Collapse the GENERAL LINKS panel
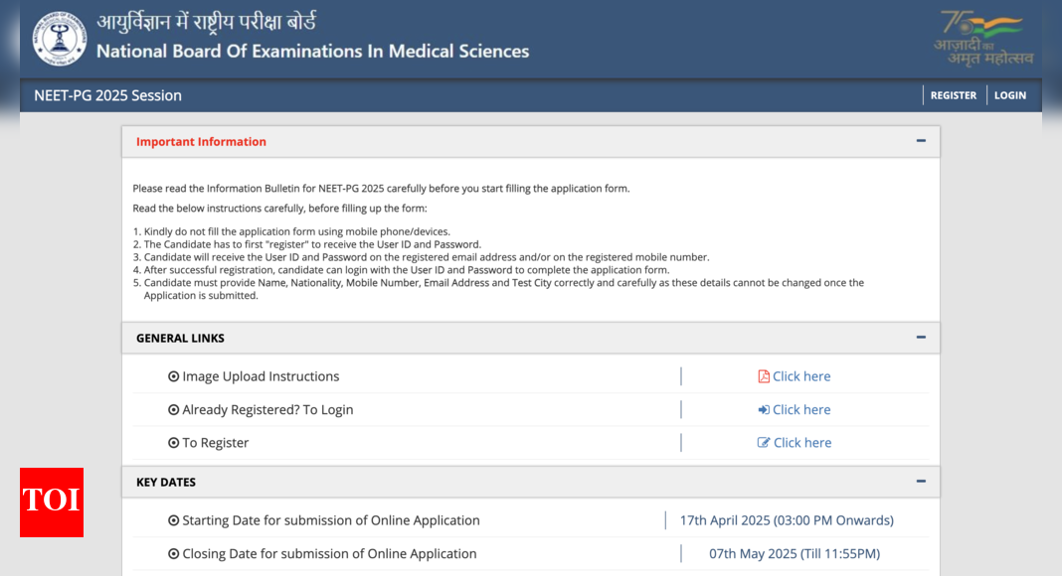The image size is (1062, 576). coord(921,338)
